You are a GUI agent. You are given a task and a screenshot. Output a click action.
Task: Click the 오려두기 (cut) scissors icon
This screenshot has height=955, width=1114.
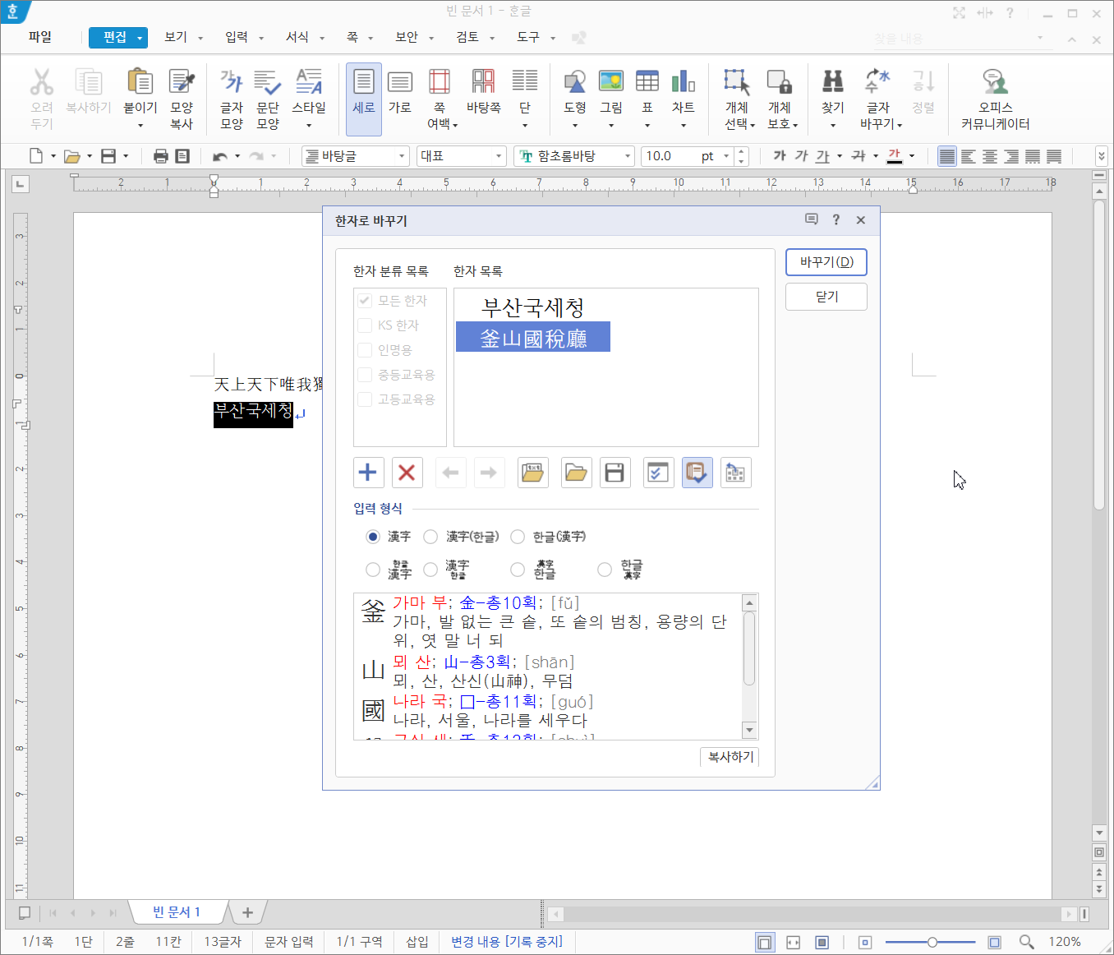(x=41, y=82)
